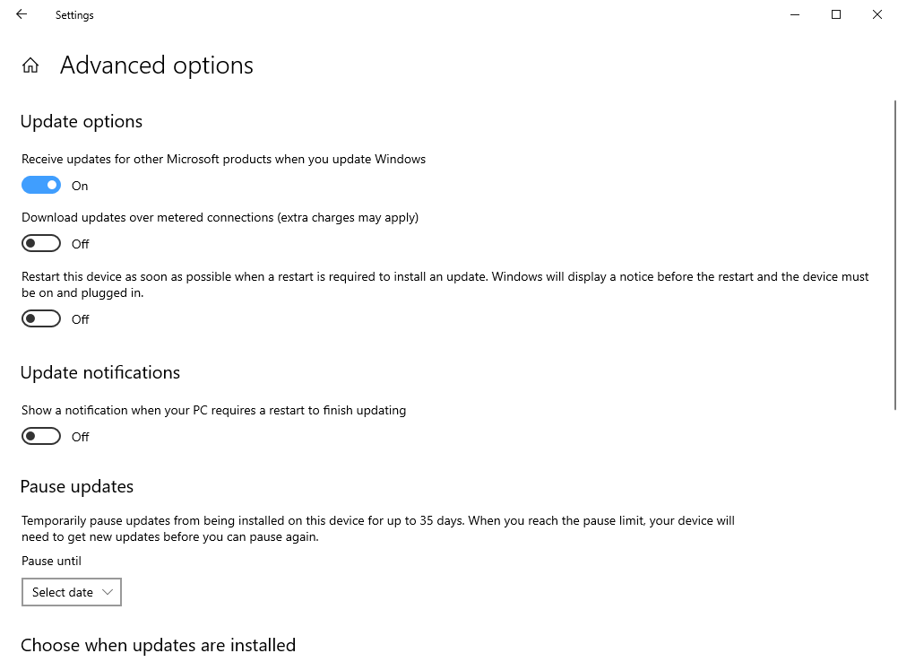Close the Settings window
This screenshot has height=662, width=898.
(877, 14)
